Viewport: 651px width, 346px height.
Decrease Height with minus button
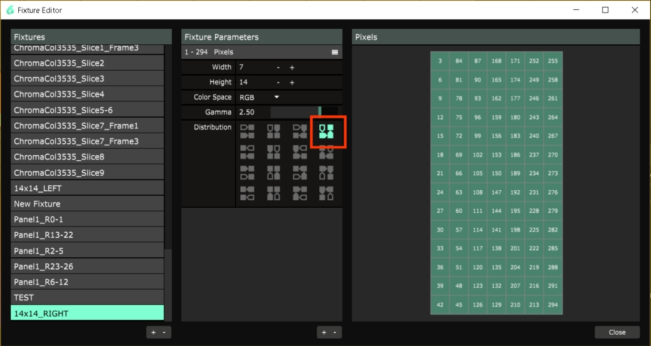pos(278,83)
